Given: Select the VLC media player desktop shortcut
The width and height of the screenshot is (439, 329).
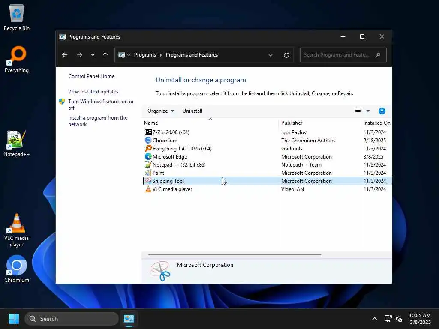Looking at the screenshot, I should [x=17, y=230].
